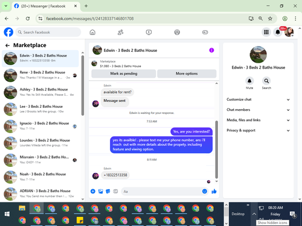
Task: Choose a sticker in composer
Action: click(x=108, y=191)
